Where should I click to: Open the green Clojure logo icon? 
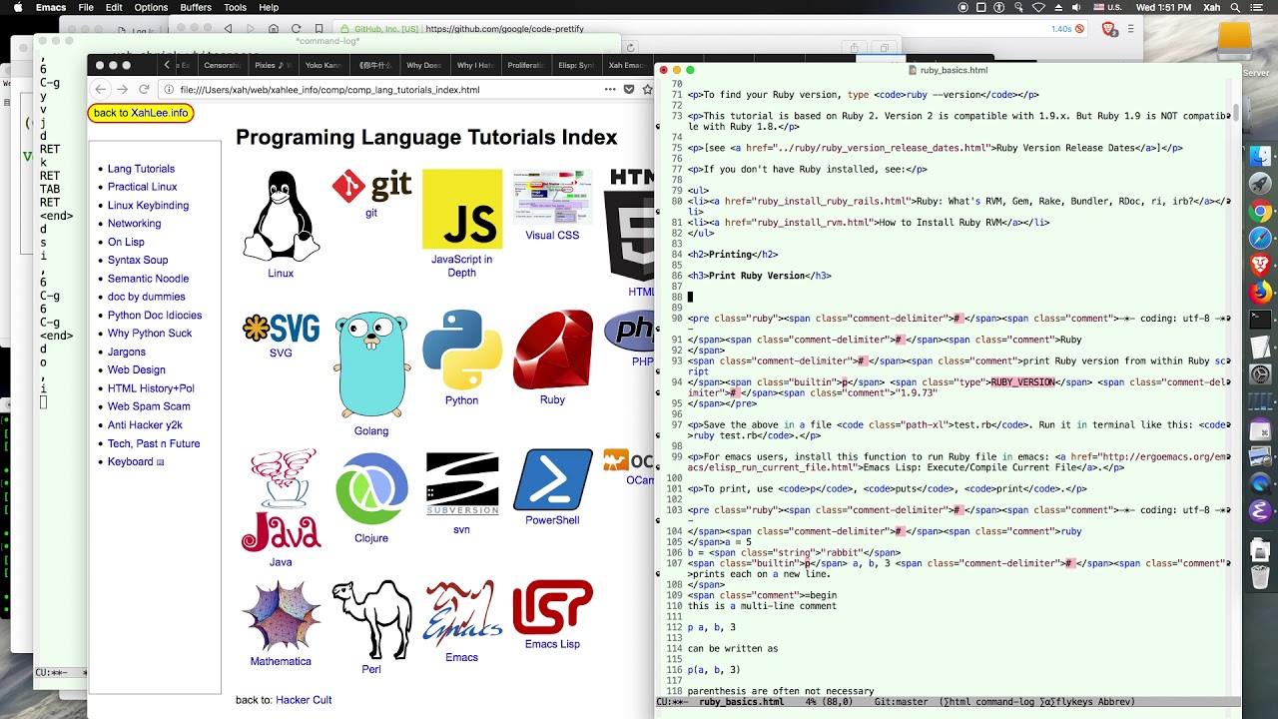click(x=371, y=488)
